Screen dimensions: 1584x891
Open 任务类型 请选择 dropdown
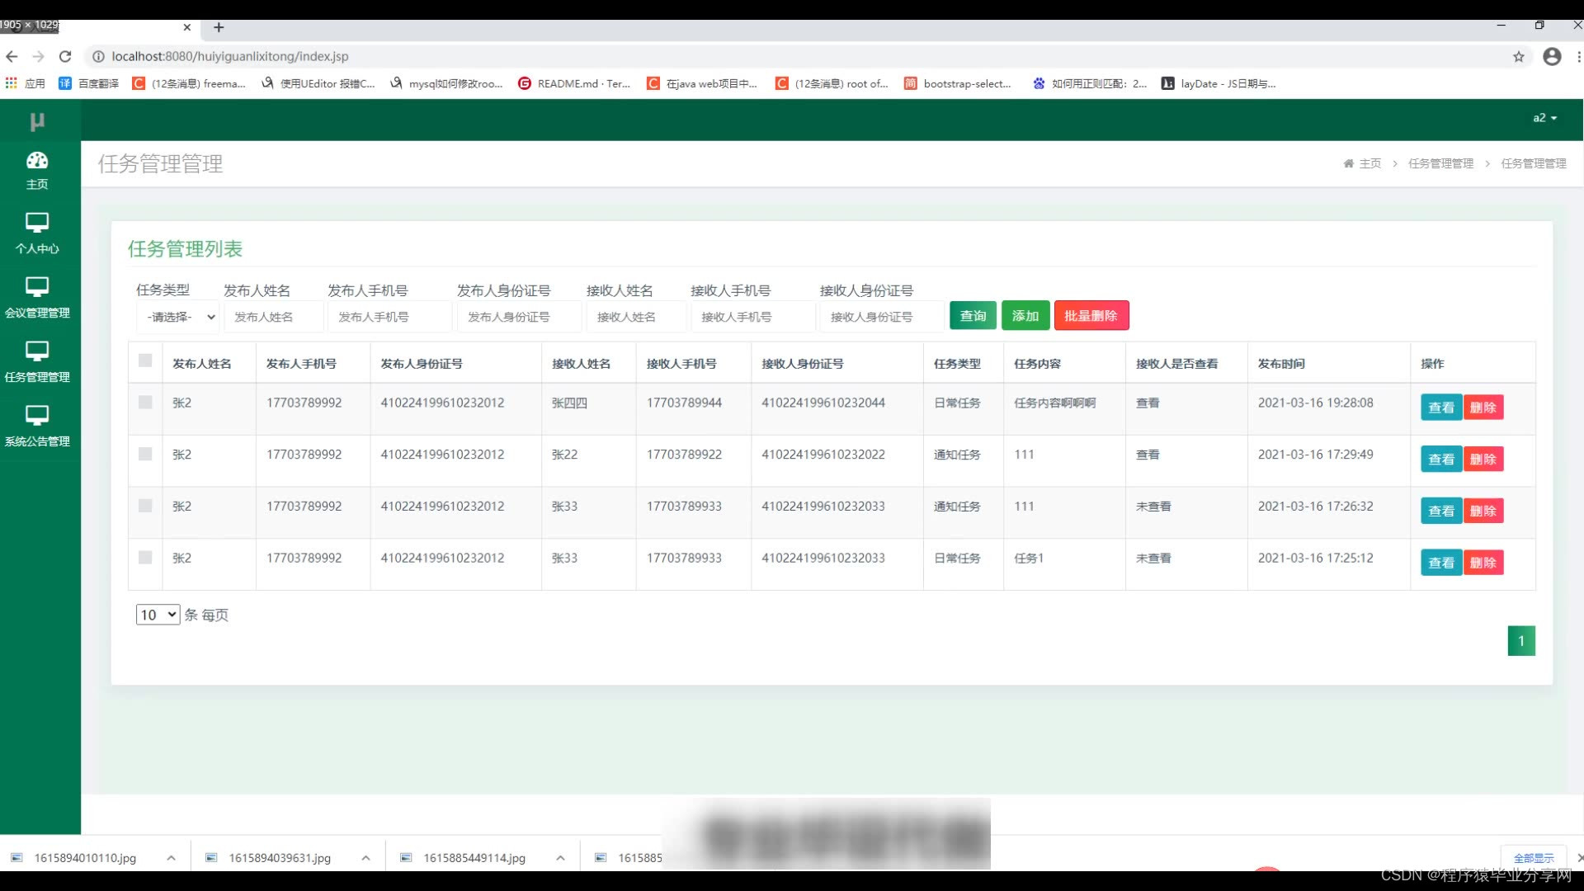177,317
